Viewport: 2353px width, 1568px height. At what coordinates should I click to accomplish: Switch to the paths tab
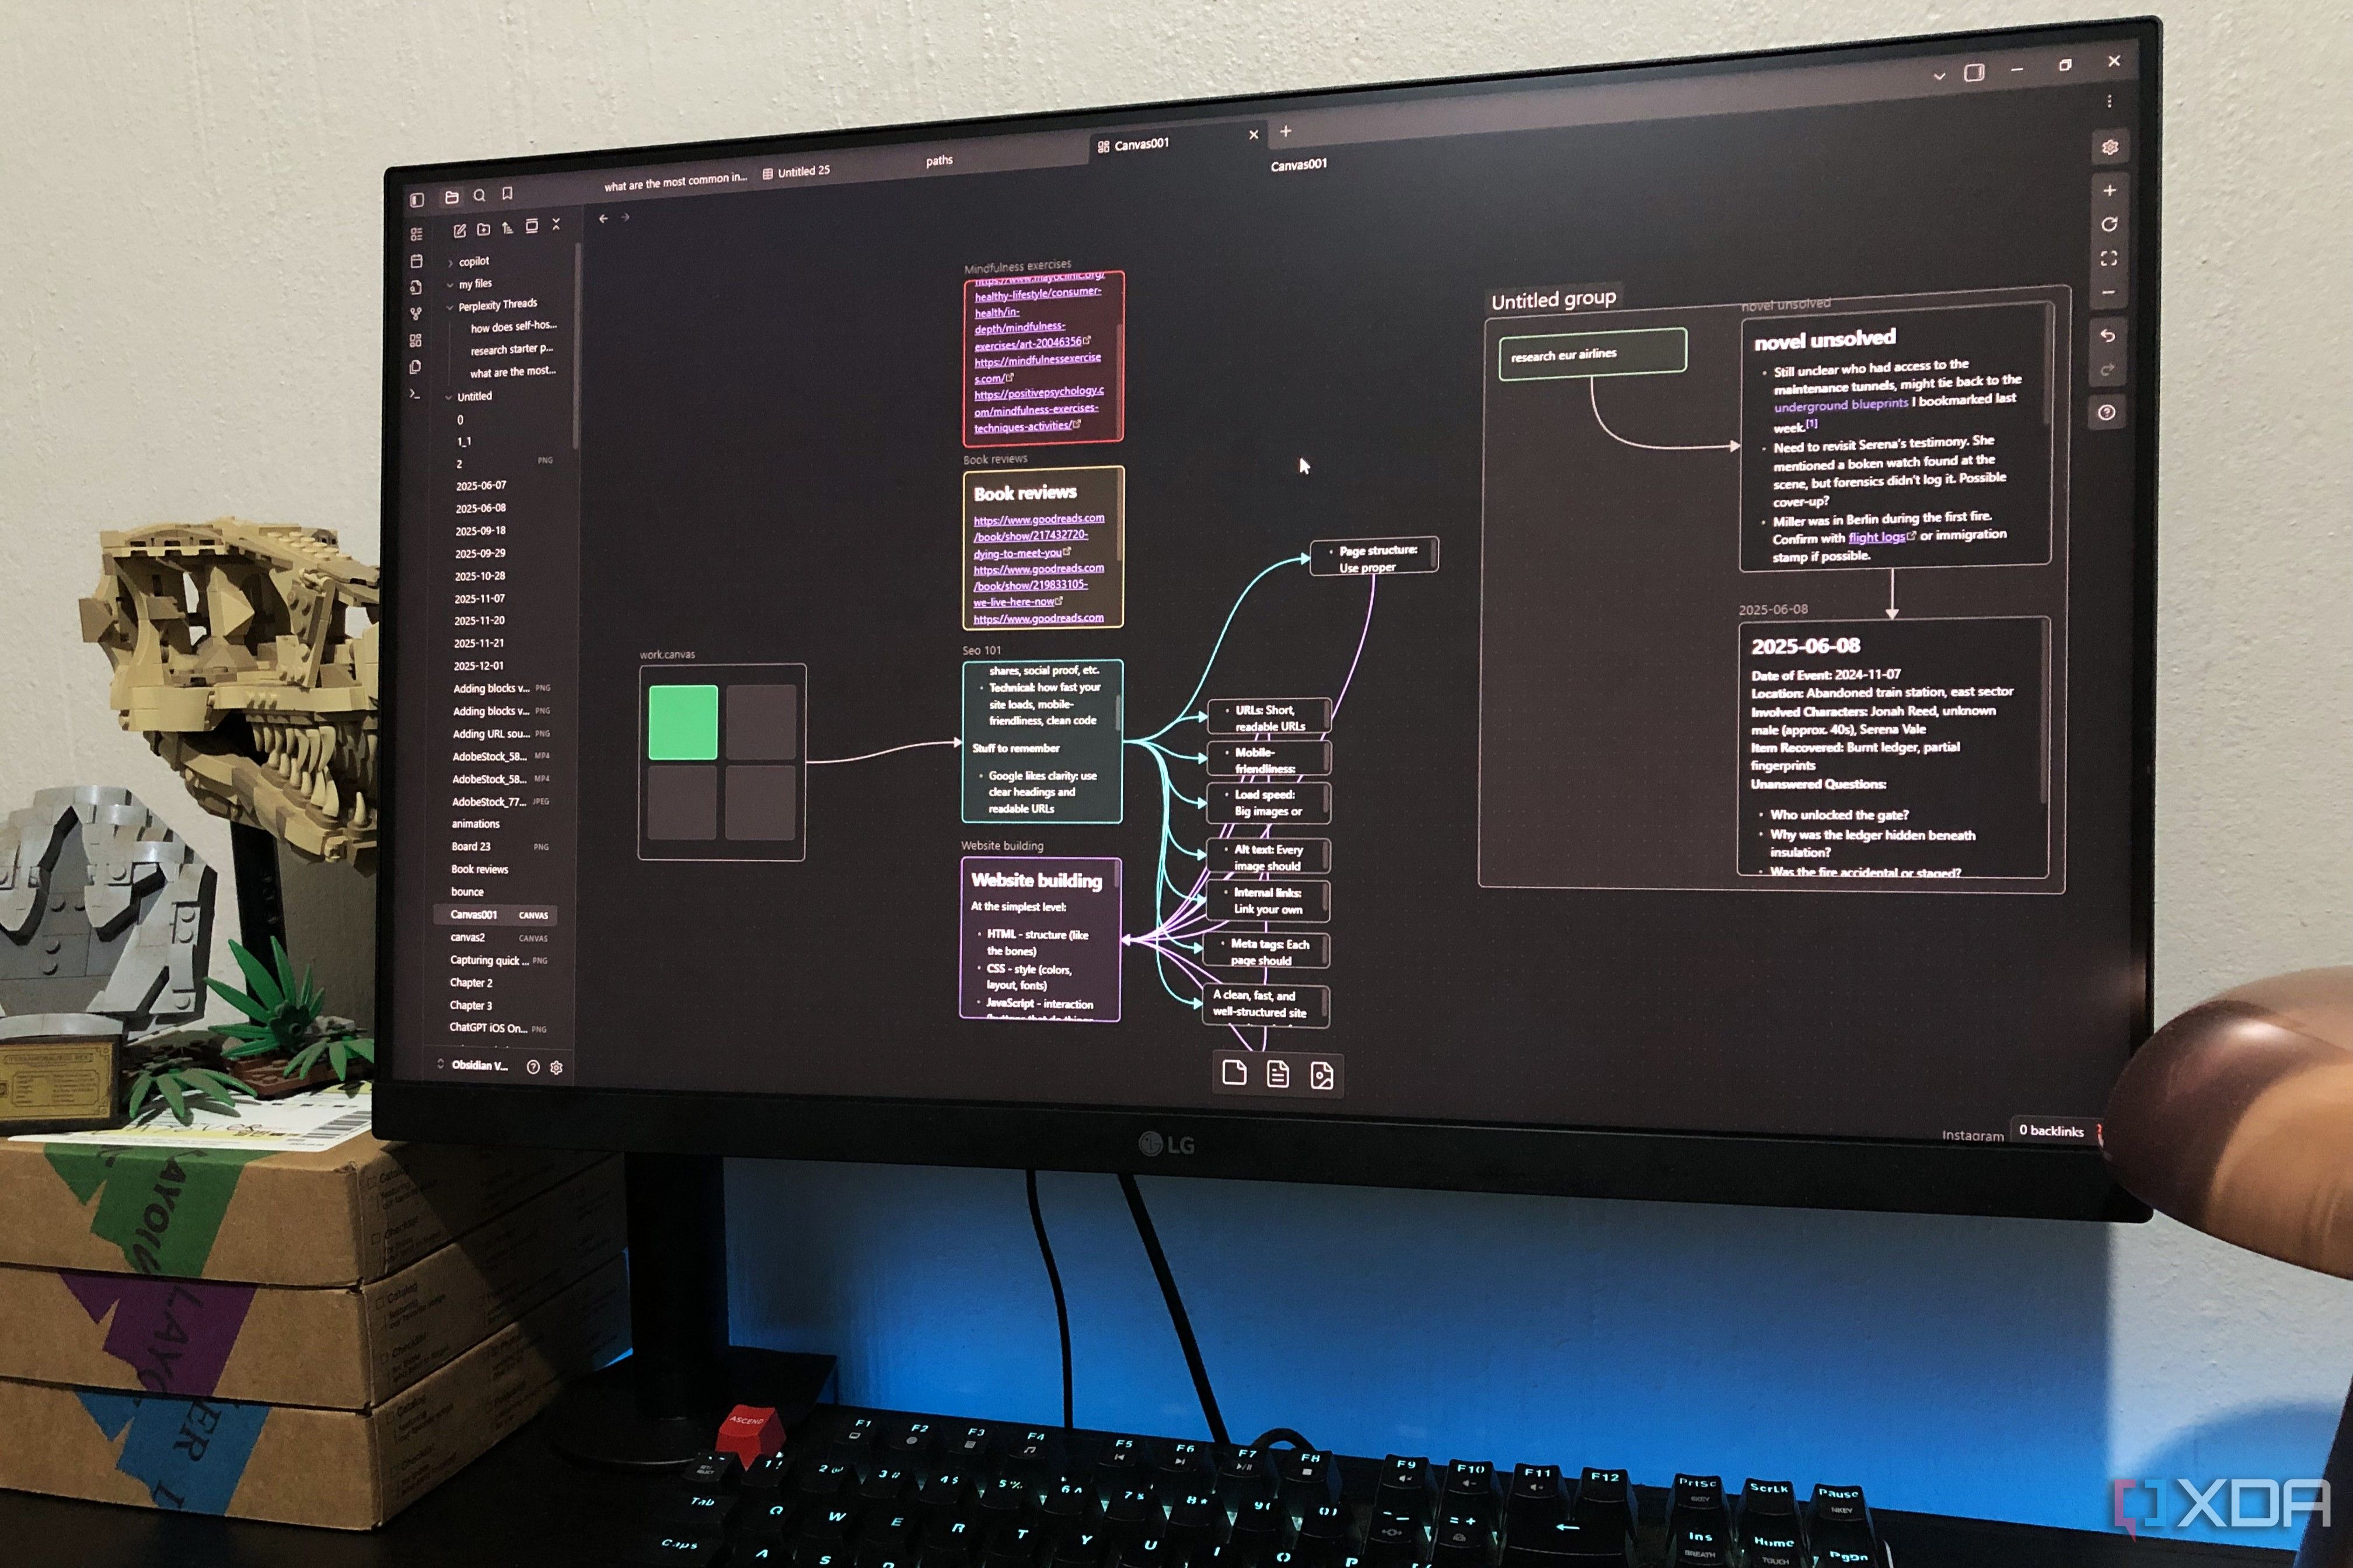938,160
